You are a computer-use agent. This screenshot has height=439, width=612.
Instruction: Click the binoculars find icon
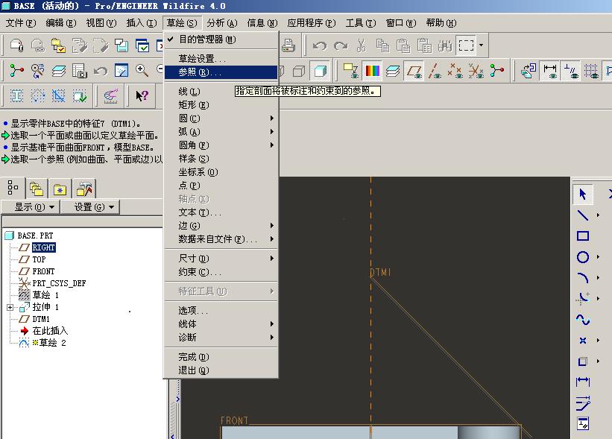[x=444, y=45]
